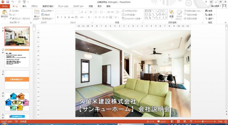The height and width of the screenshot is (125, 228).
Task: Center text in paragraph group
Action: [100, 17]
